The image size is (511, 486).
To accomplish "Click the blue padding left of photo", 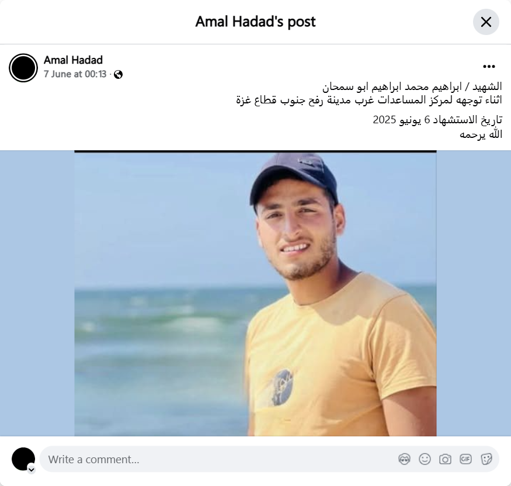I will click(37, 293).
